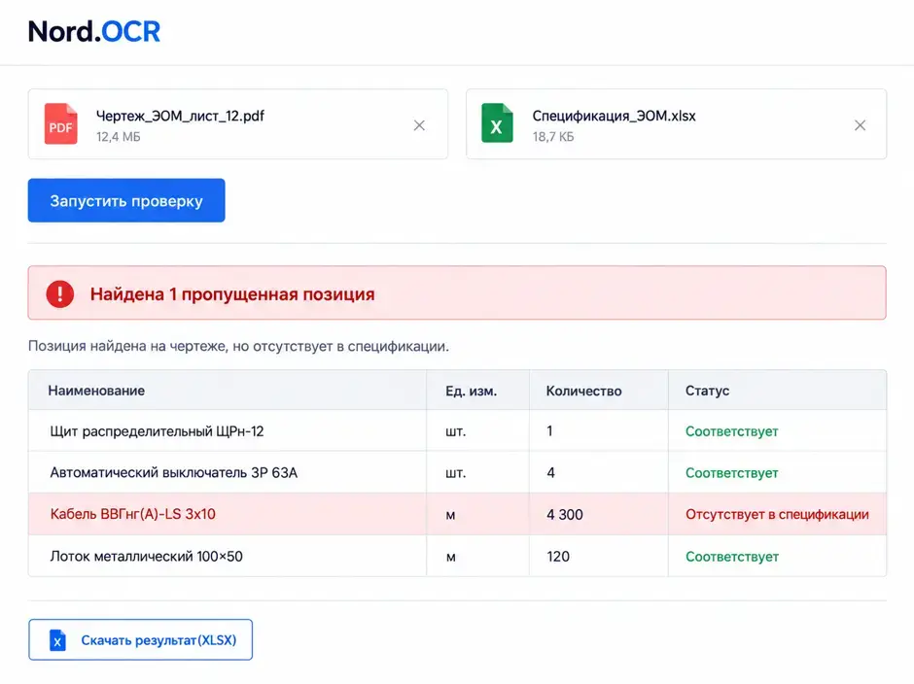
Task: Click file name Спецификация_ЭОМ.xlsx
Action: click(x=614, y=116)
